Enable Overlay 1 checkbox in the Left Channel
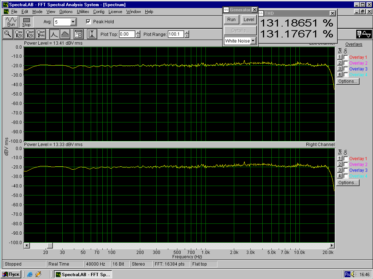The height and width of the screenshot is (279, 373). click(x=346, y=57)
